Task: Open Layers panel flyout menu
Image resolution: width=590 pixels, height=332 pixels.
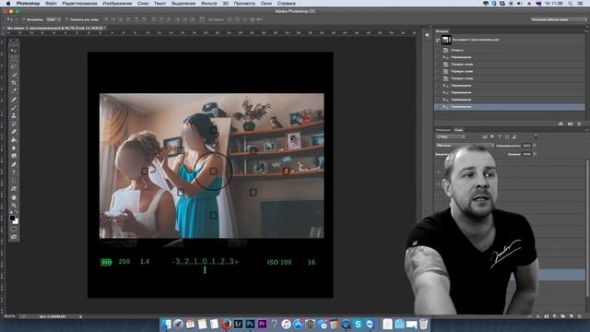Action: [586, 130]
